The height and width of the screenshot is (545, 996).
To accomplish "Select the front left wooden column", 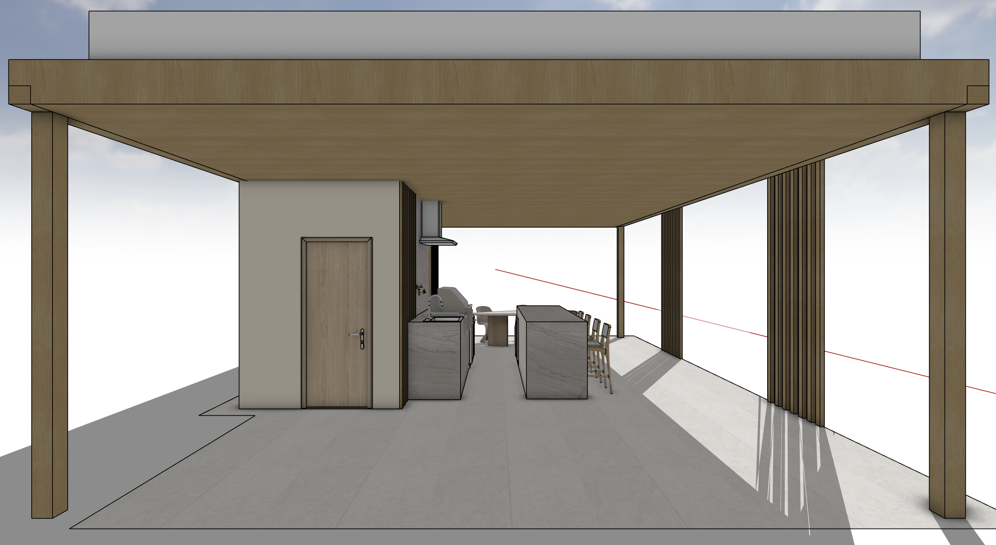I will point(49,315).
